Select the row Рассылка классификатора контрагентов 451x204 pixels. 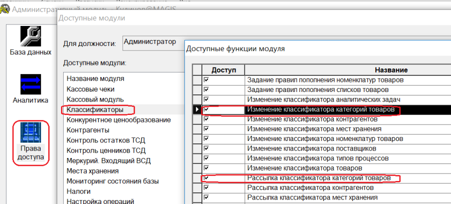pos(310,187)
